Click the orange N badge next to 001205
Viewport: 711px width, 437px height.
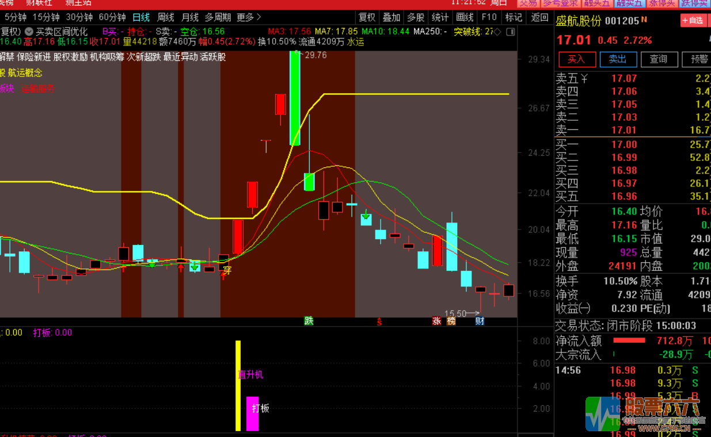pos(644,20)
